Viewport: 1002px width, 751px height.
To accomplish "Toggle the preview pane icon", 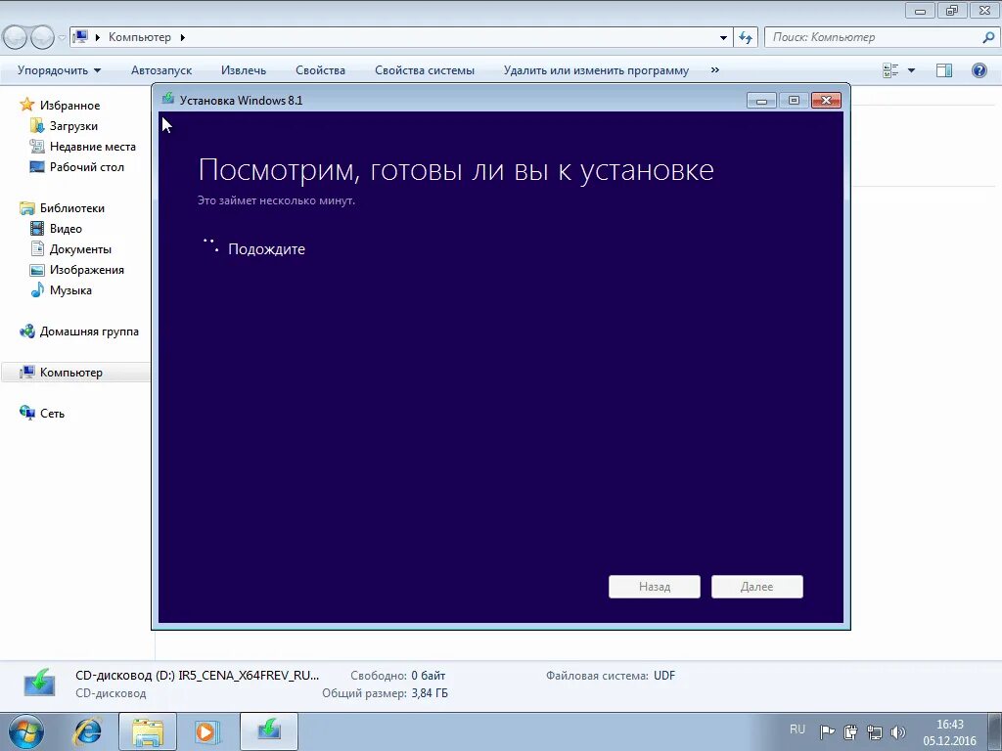I will coord(944,70).
